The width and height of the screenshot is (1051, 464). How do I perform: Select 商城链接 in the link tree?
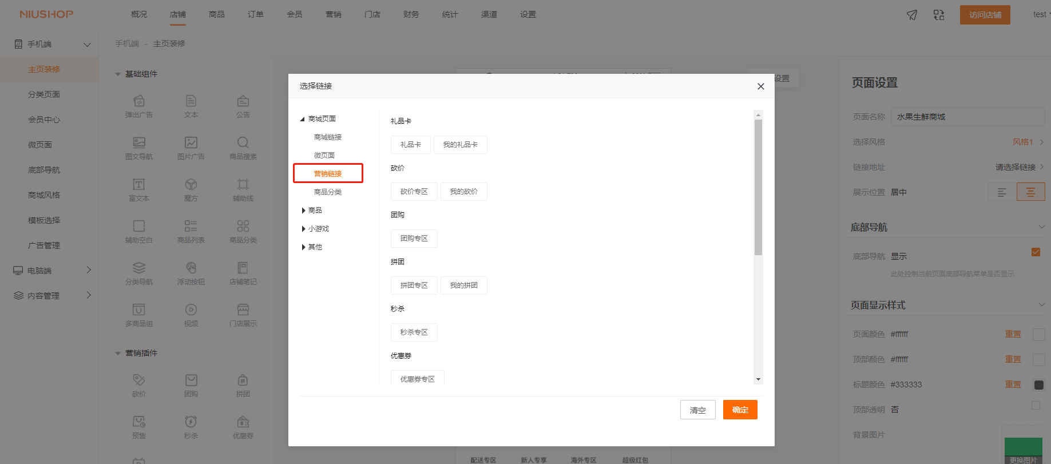point(328,137)
